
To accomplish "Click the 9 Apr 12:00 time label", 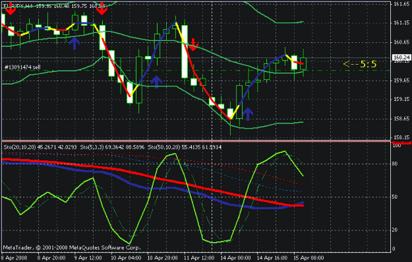I will pos(88,258).
